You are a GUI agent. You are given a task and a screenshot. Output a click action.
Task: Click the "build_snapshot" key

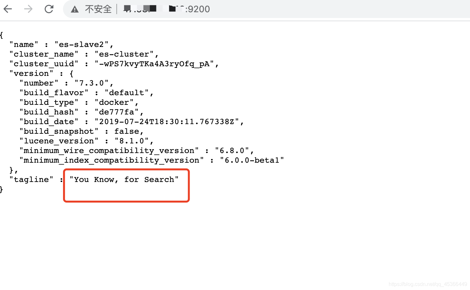click(59, 131)
